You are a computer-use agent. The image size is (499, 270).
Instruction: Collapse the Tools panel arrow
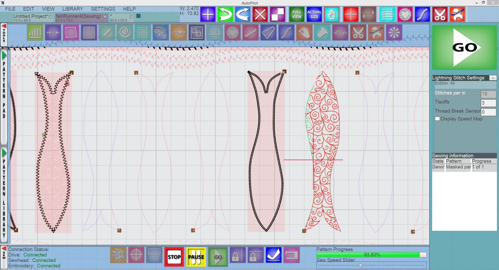click(x=4, y=26)
